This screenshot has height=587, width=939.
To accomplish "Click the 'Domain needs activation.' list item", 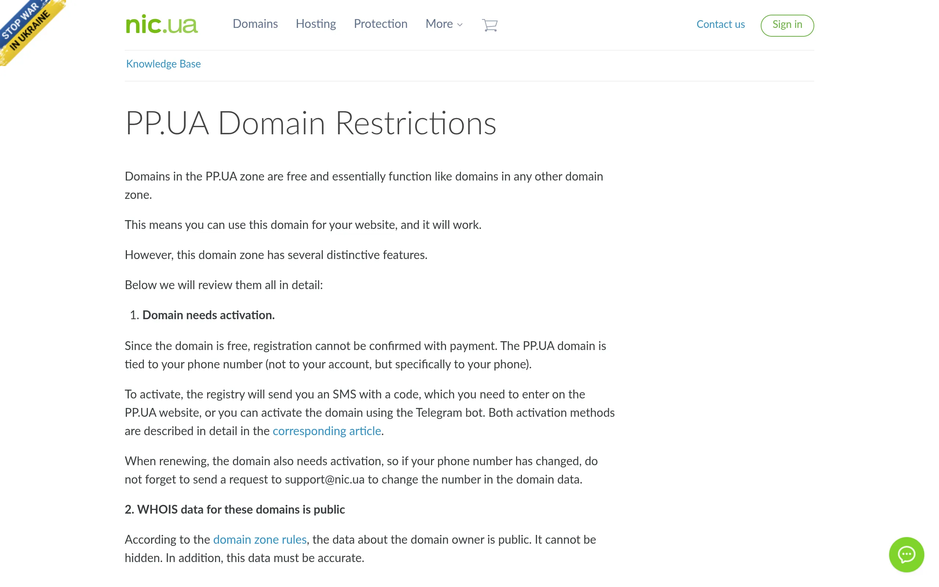I will coord(208,315).
